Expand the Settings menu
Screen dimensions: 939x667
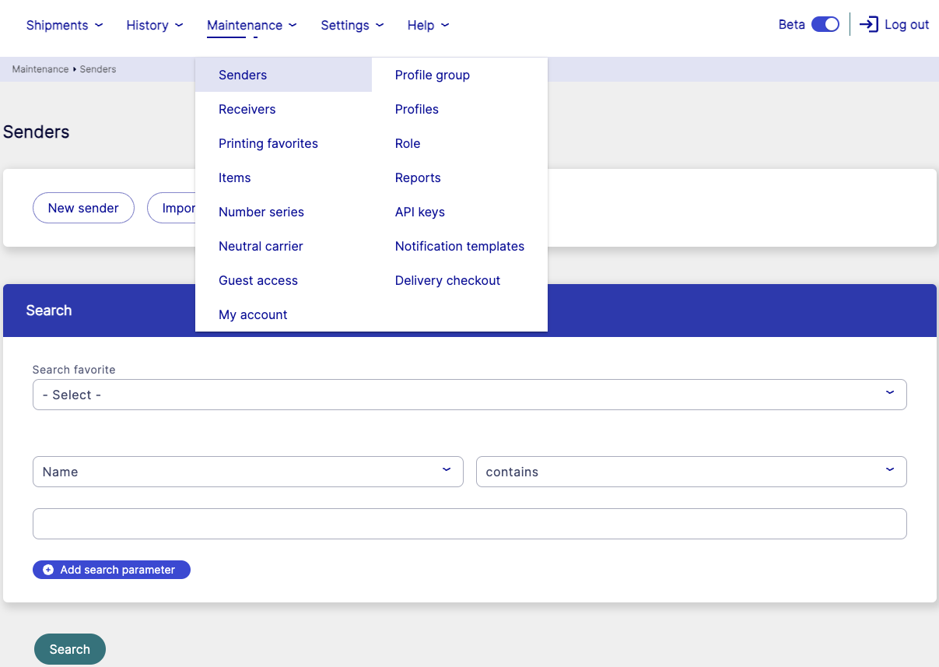tap(352, 25)
